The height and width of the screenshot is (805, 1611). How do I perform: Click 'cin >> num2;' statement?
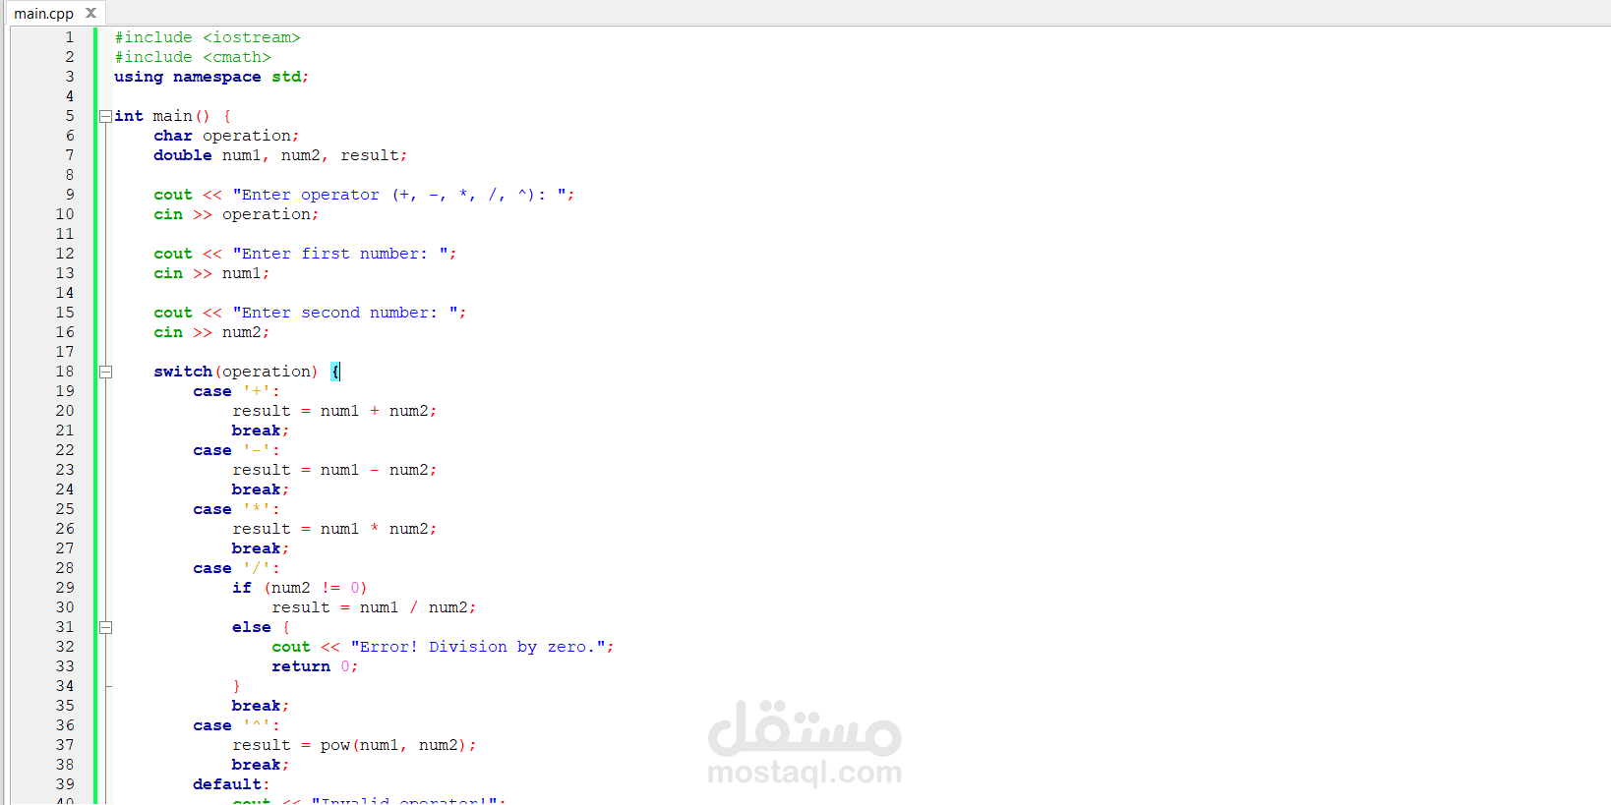[211, 332]
